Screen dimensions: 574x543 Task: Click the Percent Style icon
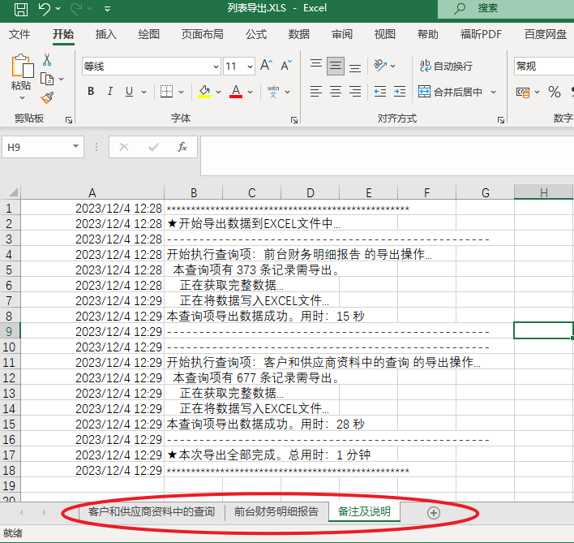tap(555, 92)
